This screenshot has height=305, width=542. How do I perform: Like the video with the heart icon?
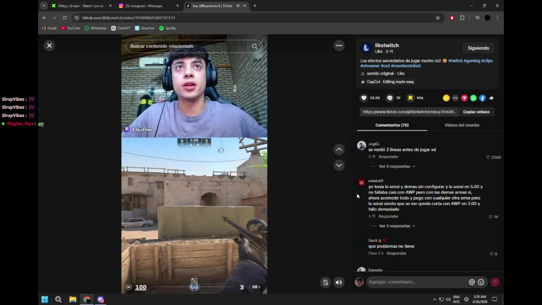tap(364, 98)
